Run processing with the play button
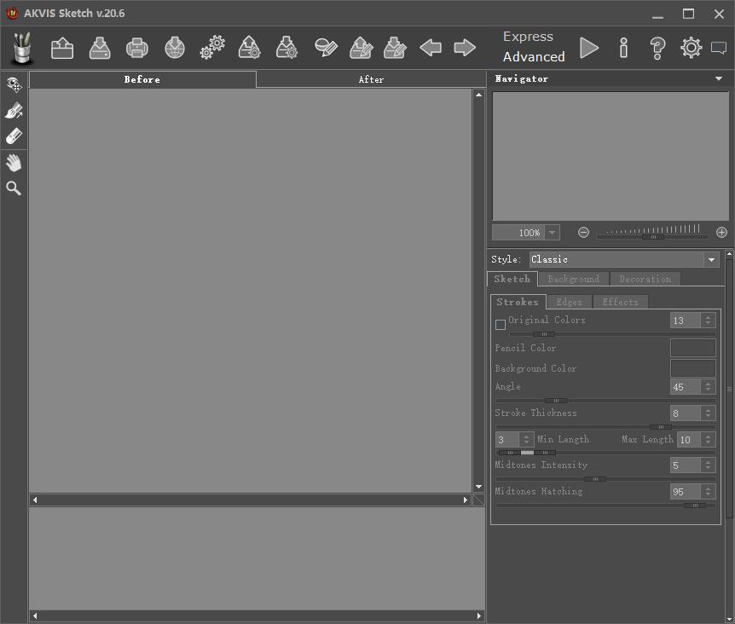 click(x=588, y=48)
